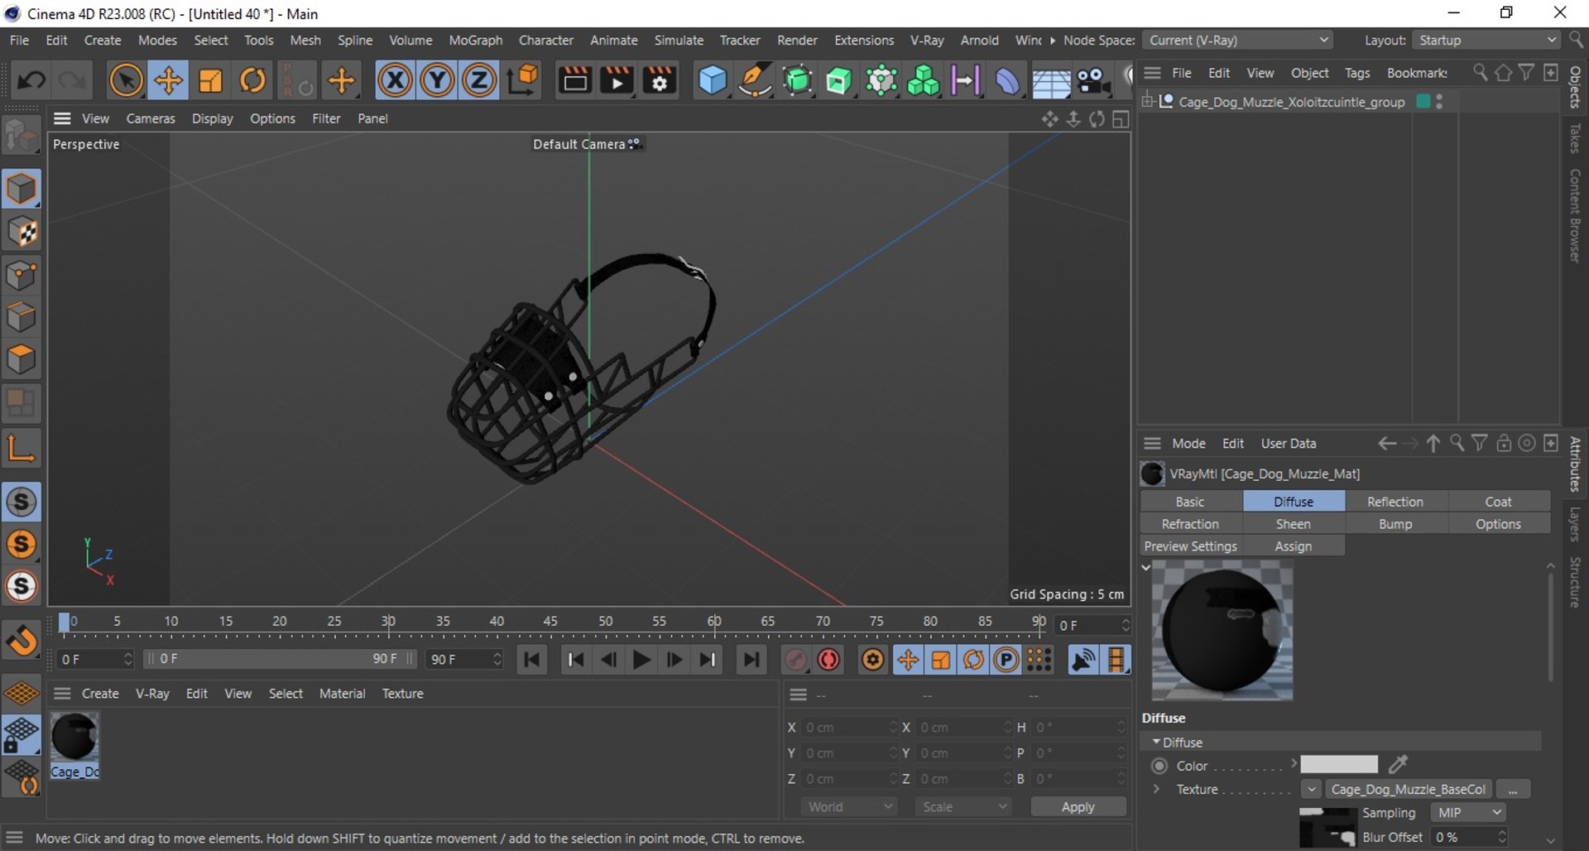Select the Move tool in top toolbar
Viewport: 1589px width, 851px height.
point(168,80)
